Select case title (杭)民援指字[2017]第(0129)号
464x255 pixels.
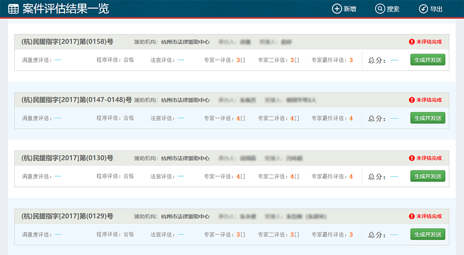(67, 216)
